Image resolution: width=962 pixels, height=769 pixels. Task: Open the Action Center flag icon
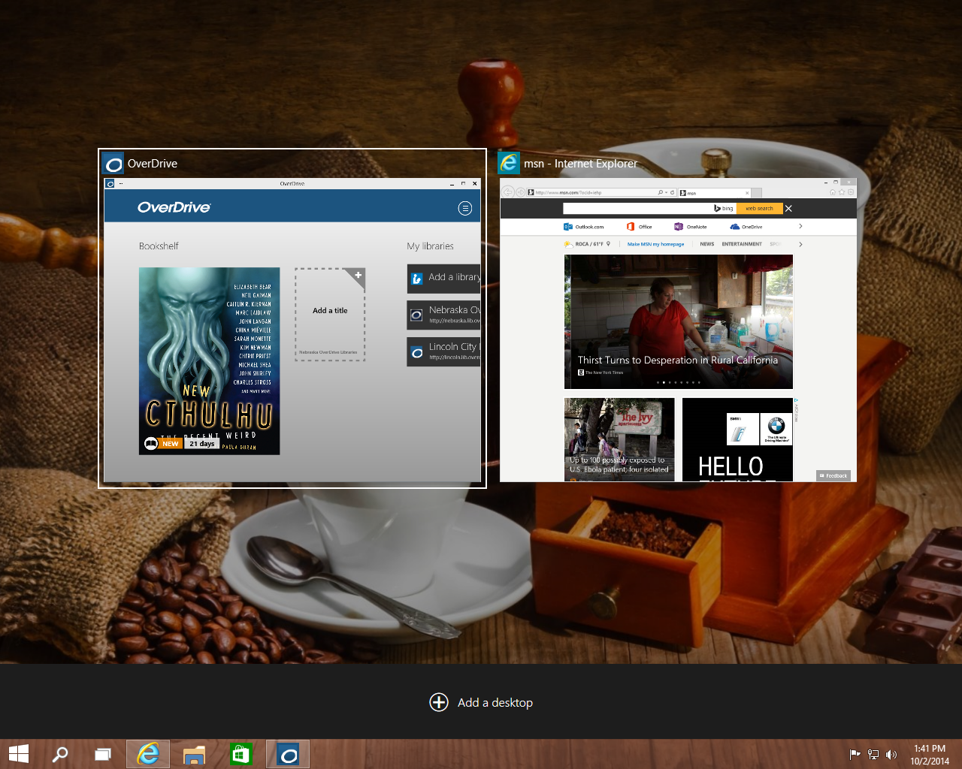pos(855,755)
